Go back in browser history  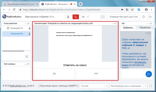[x=4, y=10]
